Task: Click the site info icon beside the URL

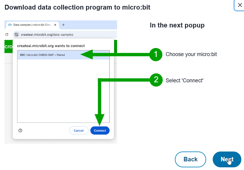Action: tap(16, 35)
